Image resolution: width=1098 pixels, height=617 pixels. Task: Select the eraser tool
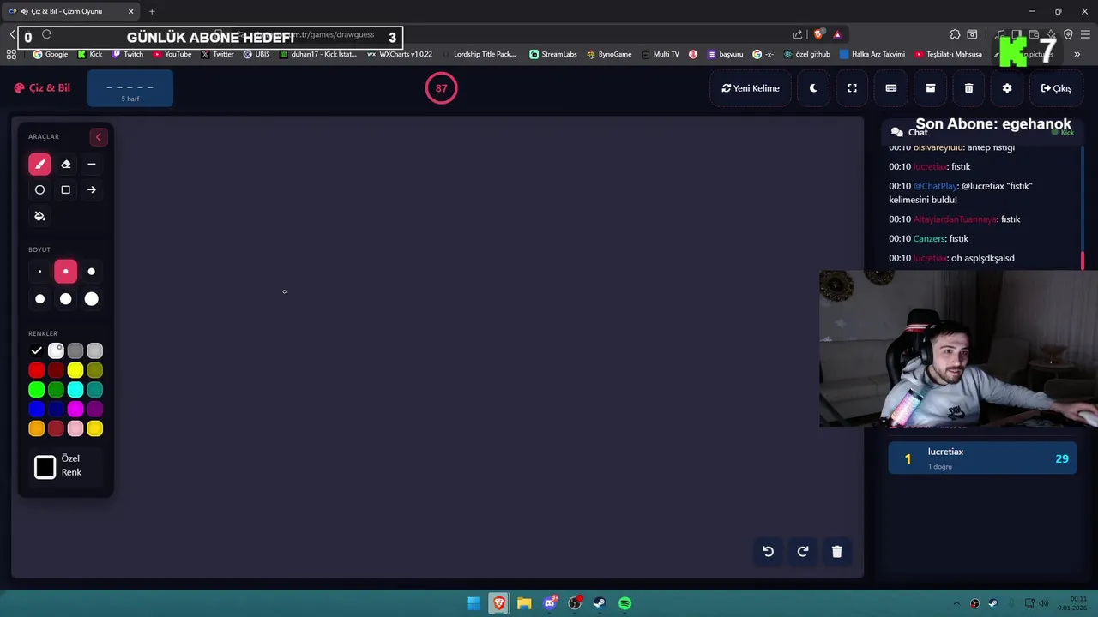click(65, 164)
